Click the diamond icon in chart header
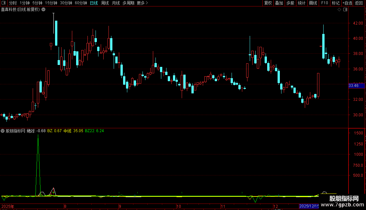366x210 pixels. [x=339, y=10]
